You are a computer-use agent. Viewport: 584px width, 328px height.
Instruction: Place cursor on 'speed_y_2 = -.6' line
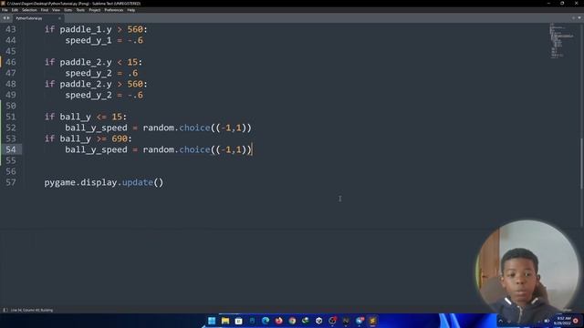coord(104,95)
